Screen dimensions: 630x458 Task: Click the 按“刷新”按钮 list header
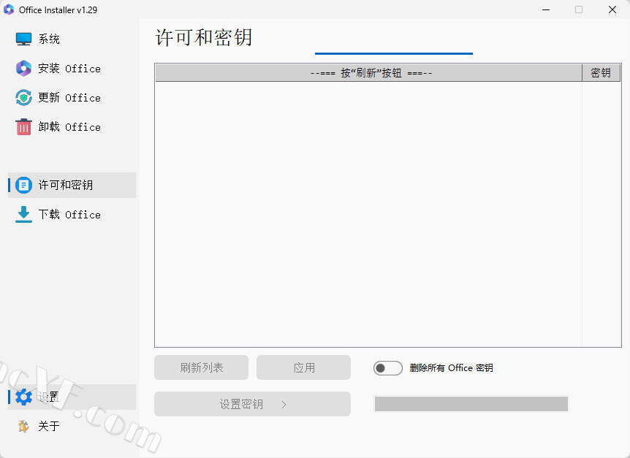[368, 72]
